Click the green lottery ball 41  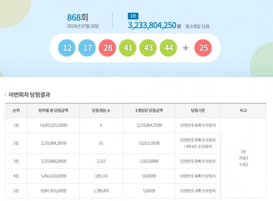[x=127, y=48]
